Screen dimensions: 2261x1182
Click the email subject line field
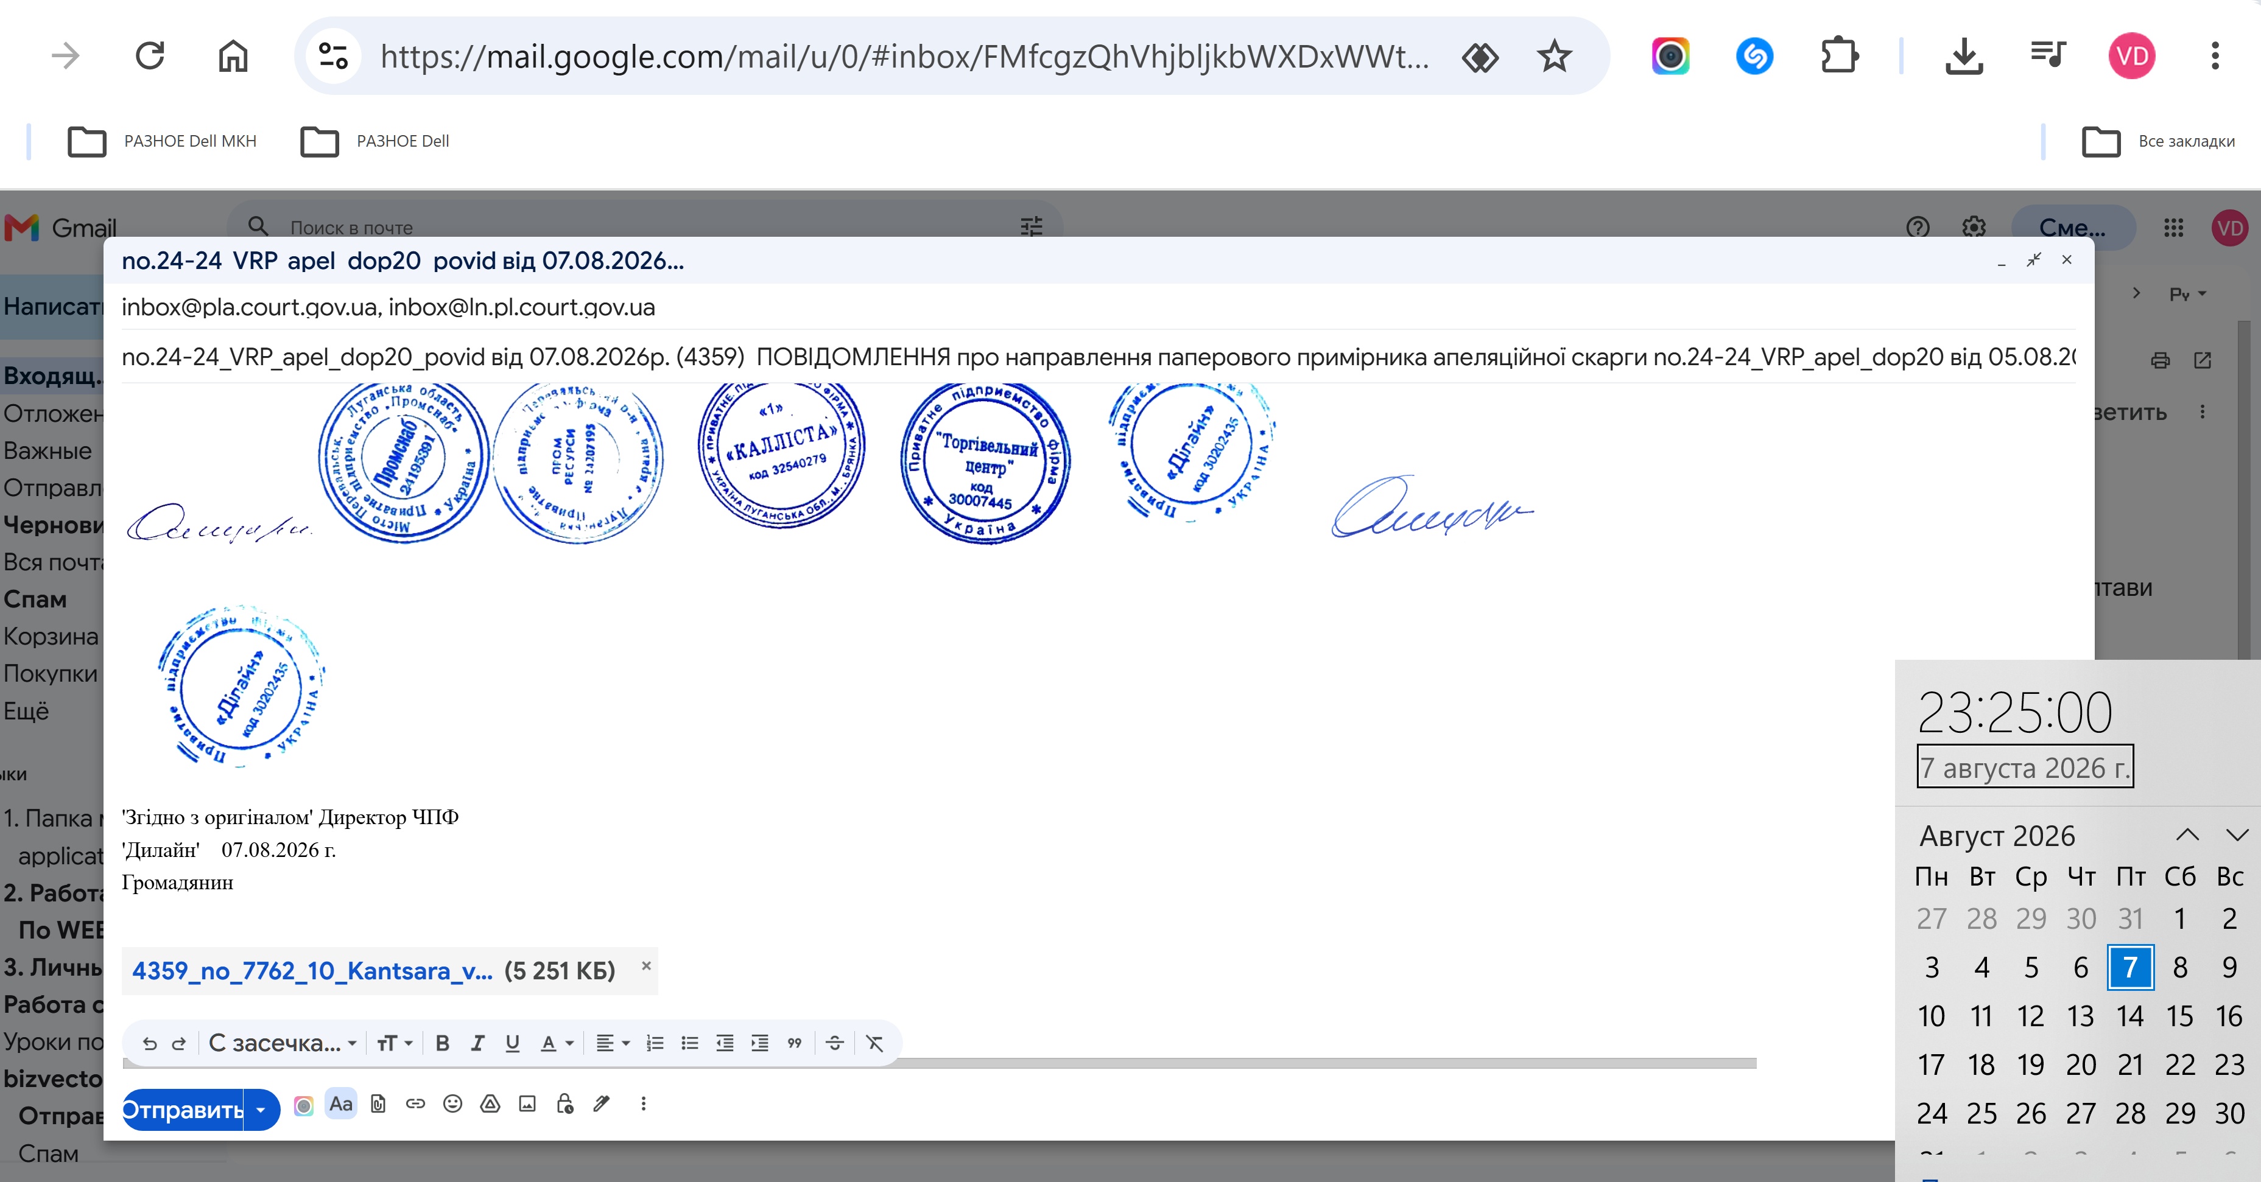1098,357
